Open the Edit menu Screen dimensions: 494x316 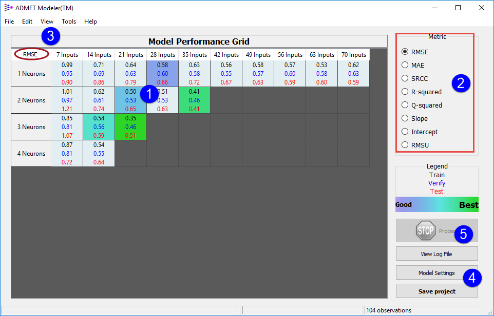pyautogui.click(x=27, y=22)
